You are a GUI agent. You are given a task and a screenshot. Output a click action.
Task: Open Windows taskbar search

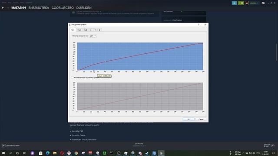click(x=10, y=153)
